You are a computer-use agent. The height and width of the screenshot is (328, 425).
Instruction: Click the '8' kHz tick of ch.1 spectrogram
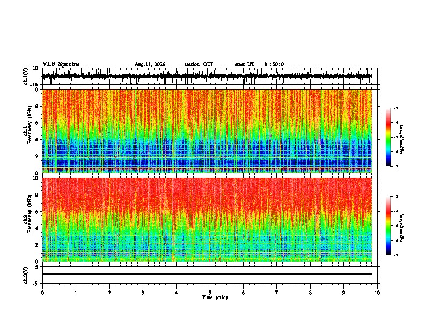tap(37, 106)
